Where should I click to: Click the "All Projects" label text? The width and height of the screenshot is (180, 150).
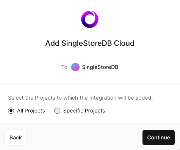[31, 111]
